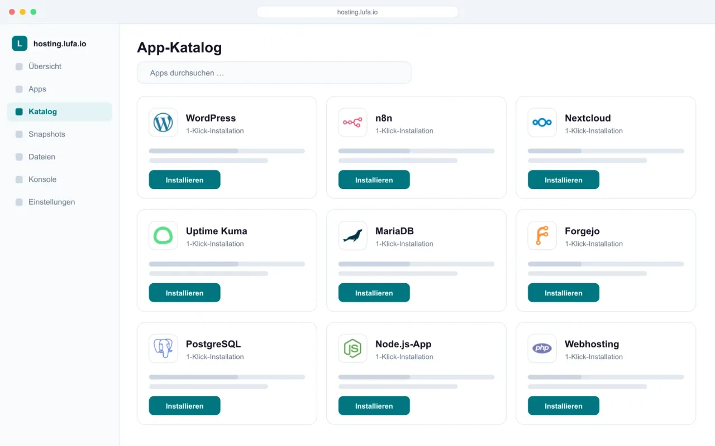Screen dimensions: 715x446
Task: Click the n8n workflow logo icon
Action: tap(352, 123)
